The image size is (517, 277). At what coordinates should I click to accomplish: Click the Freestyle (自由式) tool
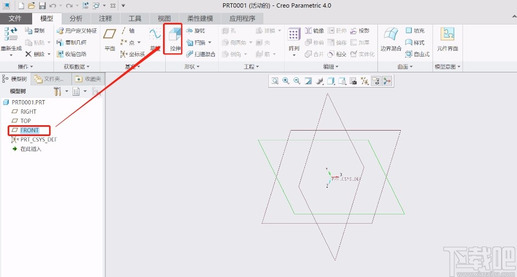point(417,54)
